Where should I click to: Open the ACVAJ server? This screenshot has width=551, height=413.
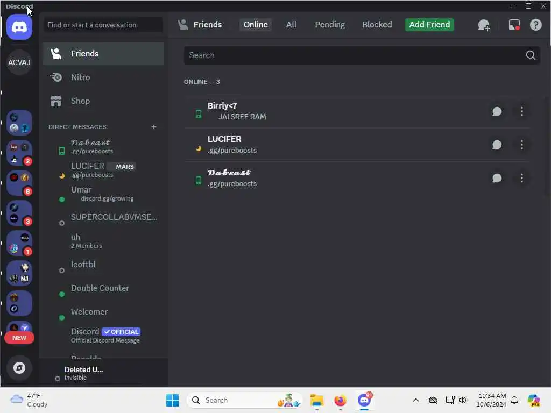tap(19, 62)
